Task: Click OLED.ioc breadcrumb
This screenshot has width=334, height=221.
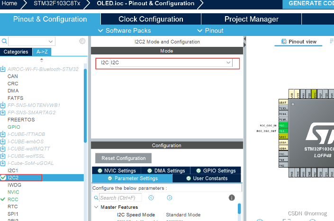Action: (x=145, y=3)
